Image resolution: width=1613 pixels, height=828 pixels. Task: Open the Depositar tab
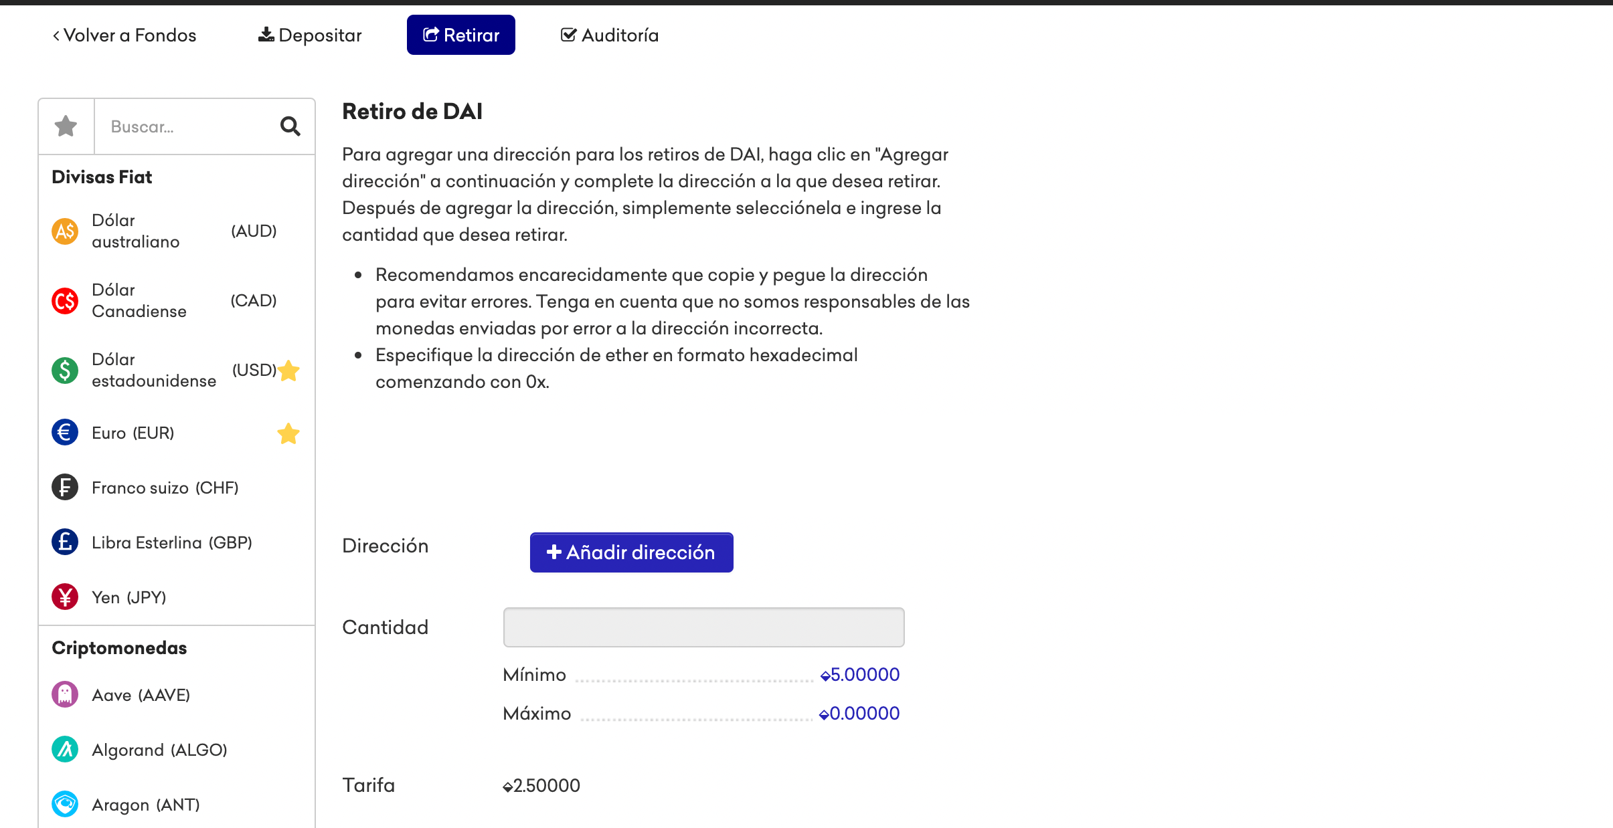coord(310,35)
